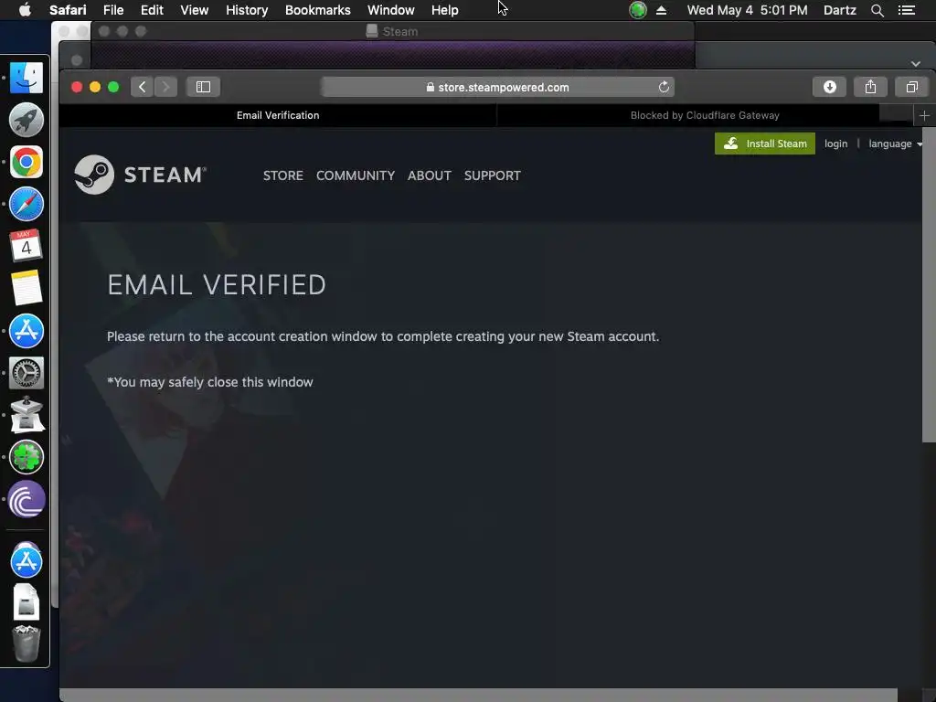Open disk image file icon in dock

[x=27, y=601]
